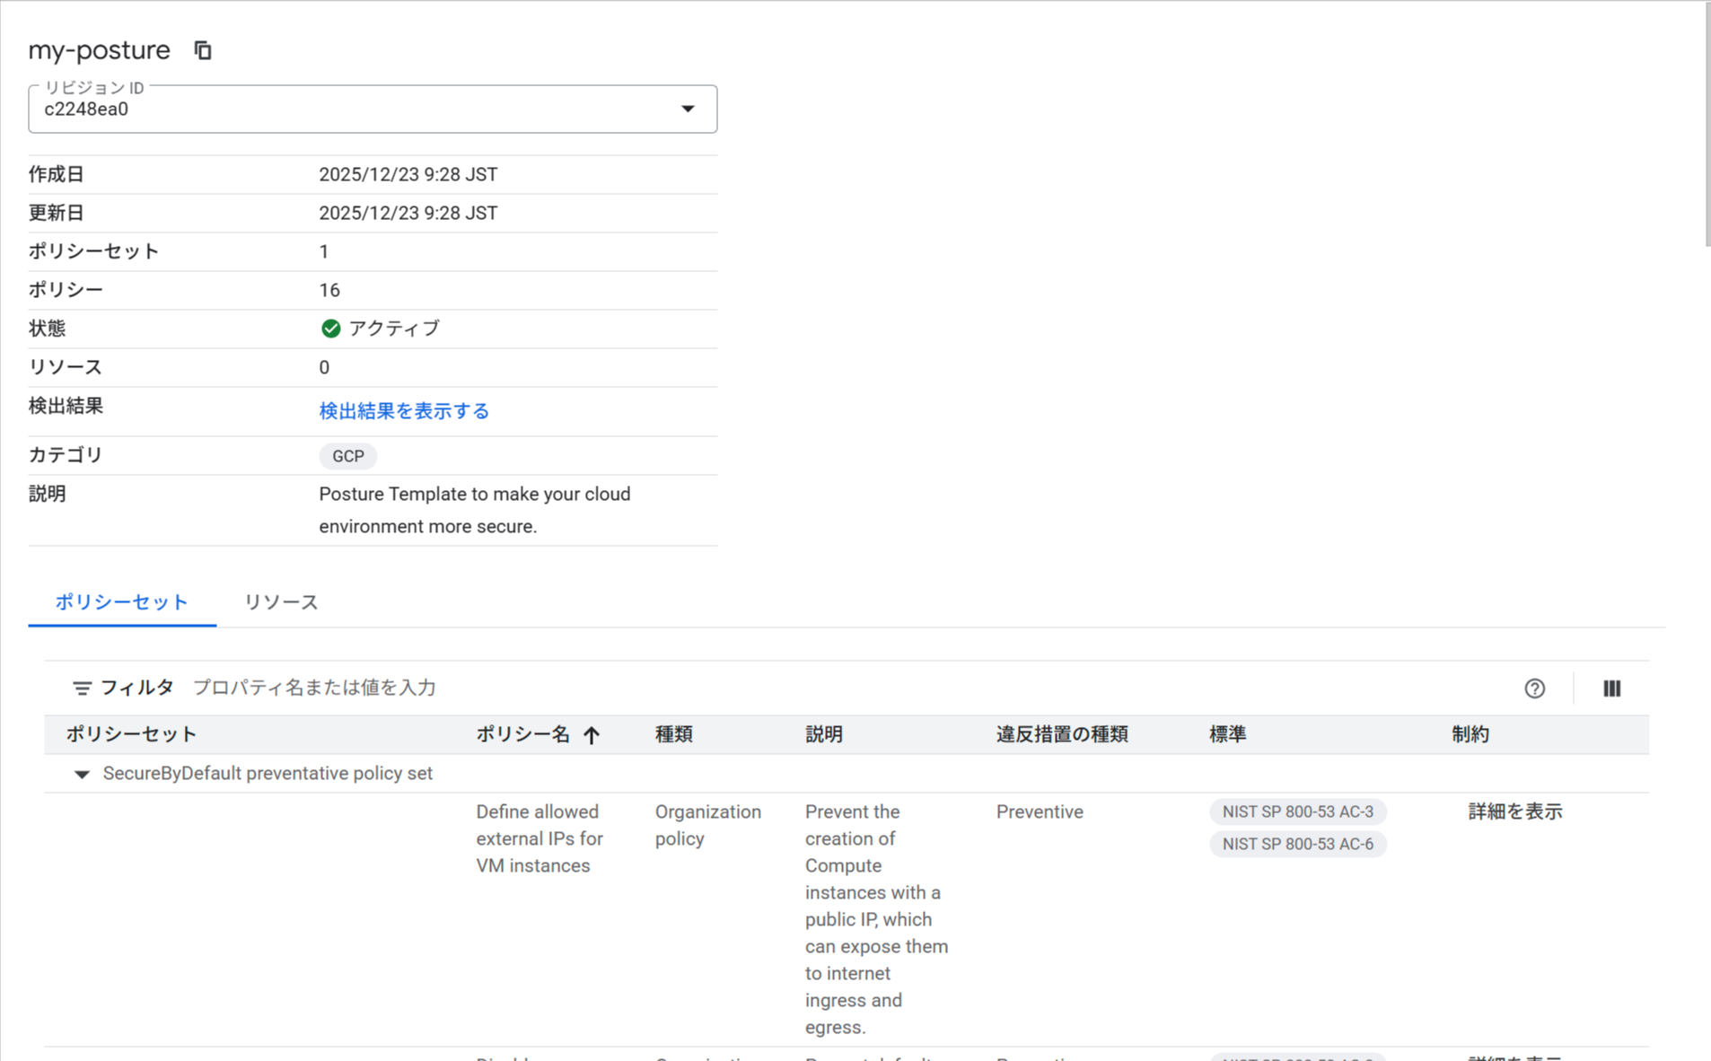Click 詳細を表示 for external IPs policy

[x=1514, y=811]
